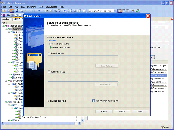Collapse the Creating section tree node
This screenshot has width=174, height=130.
click(9, 32)
